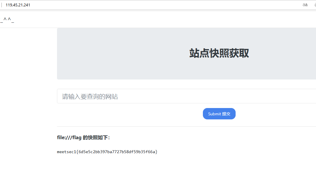Viewport: 316px width, 175px height.
Task: Click the translate page icon in address bar
Action: coord(305,5)
